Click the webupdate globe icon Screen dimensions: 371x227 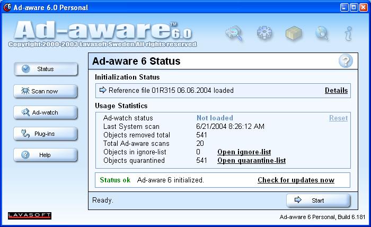322,34
